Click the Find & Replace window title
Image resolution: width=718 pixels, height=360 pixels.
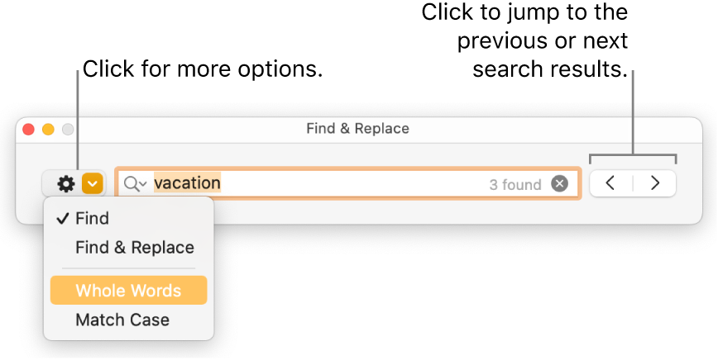coord(357,129)
